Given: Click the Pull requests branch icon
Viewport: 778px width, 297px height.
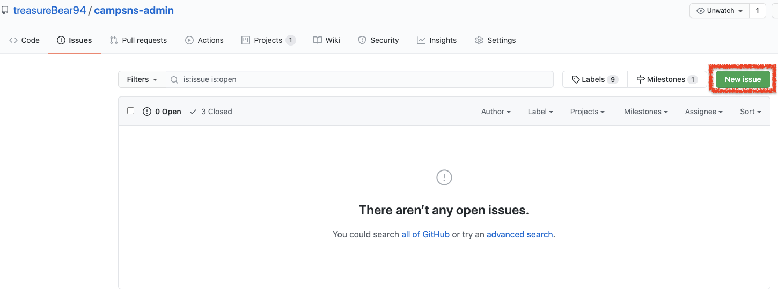Looking at the screenshot, I should 114,40.
